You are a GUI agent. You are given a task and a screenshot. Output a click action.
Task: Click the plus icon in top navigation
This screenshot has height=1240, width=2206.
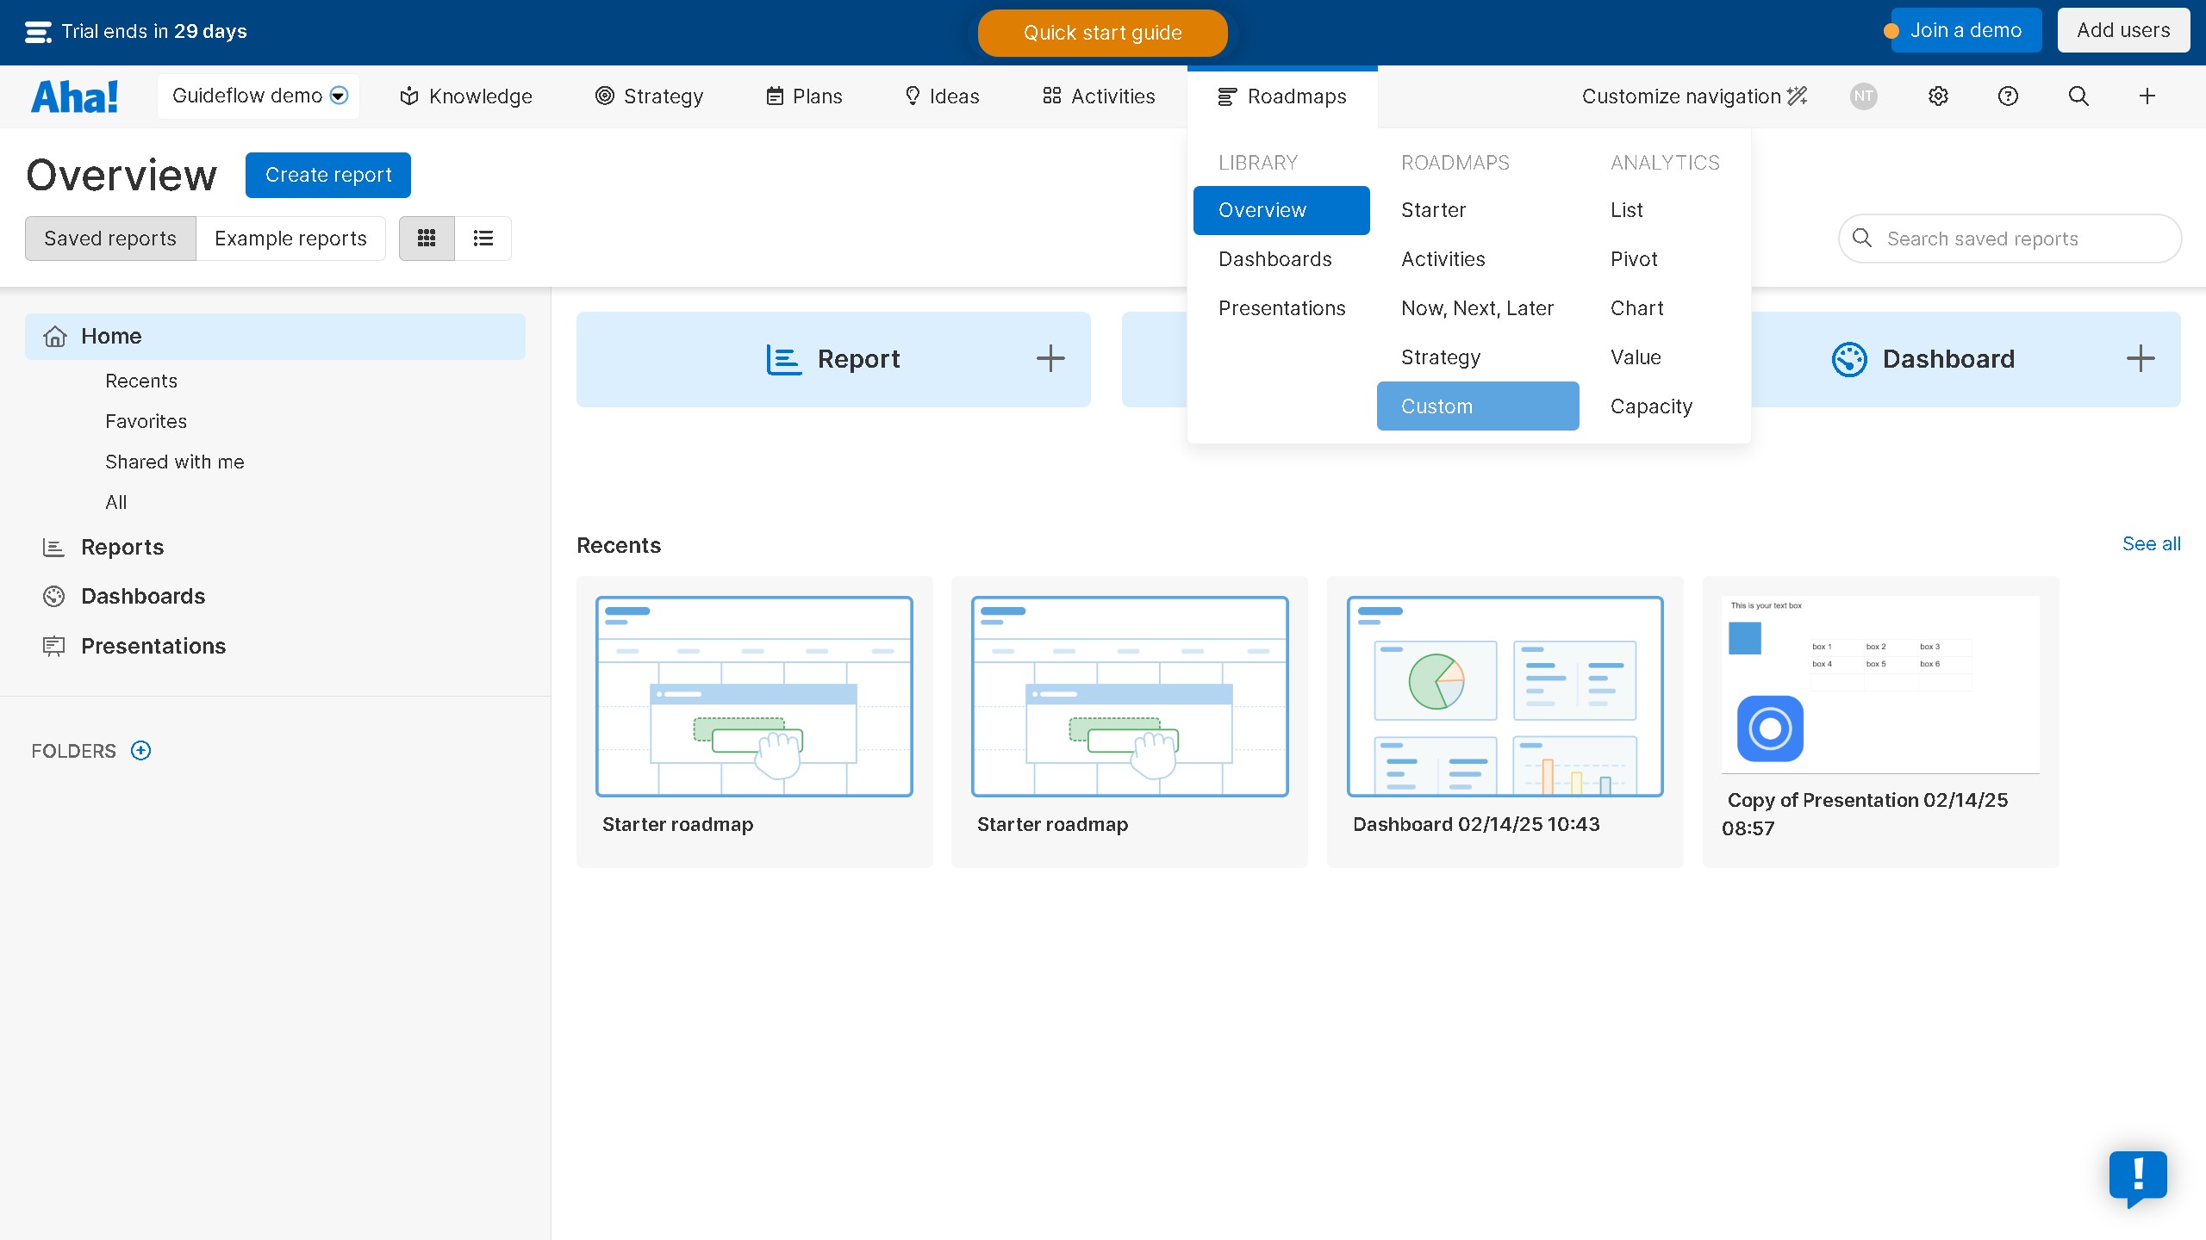(2147, 96)
